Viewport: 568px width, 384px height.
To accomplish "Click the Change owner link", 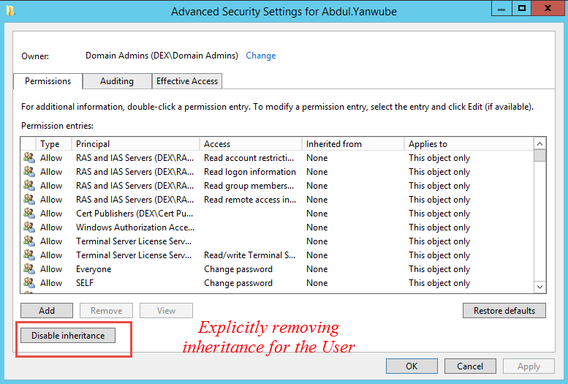I will (261, 56).
